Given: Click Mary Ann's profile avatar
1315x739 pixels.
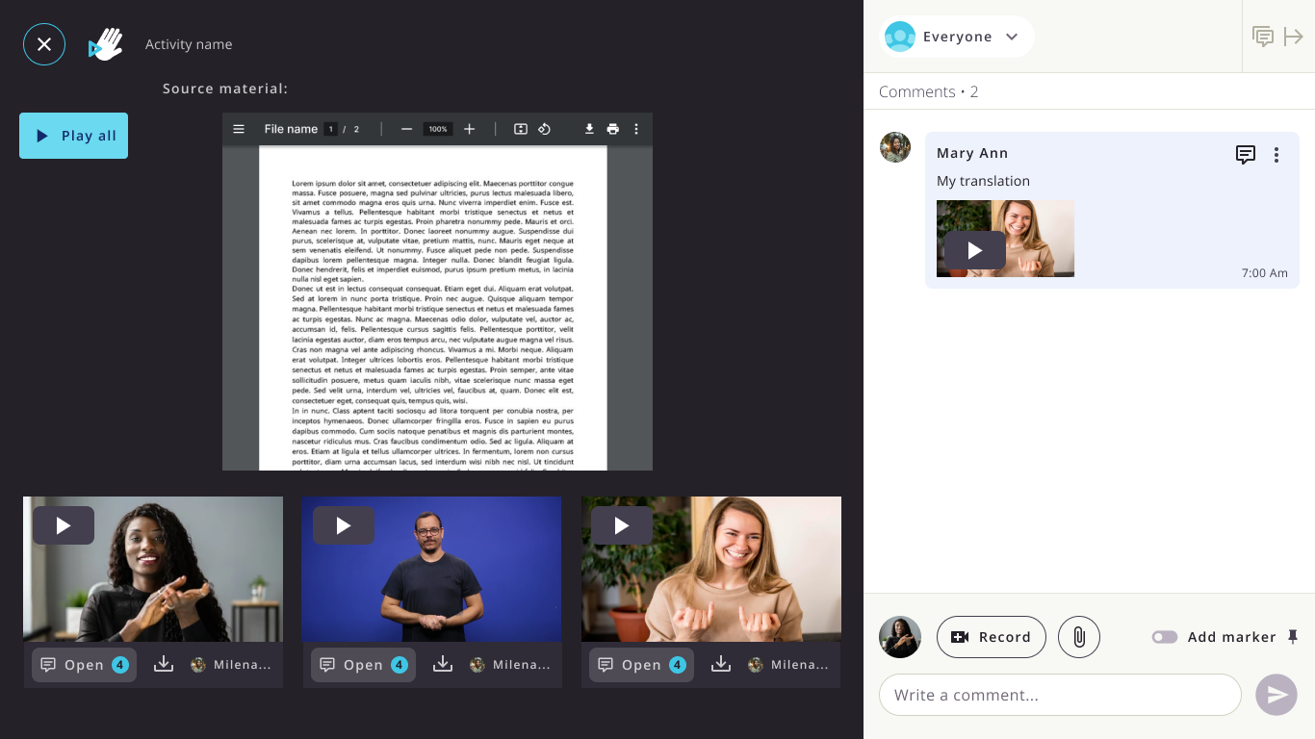Looking at the screenshot, I should click(x=895, y=147).
